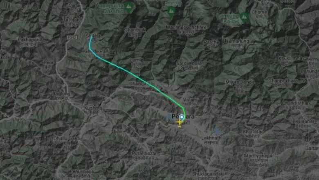Select the Machhapuchchhre mountain peak marker
Viewport: 319px width, 180px height.
pyautogui.click(x=171, y=11)
